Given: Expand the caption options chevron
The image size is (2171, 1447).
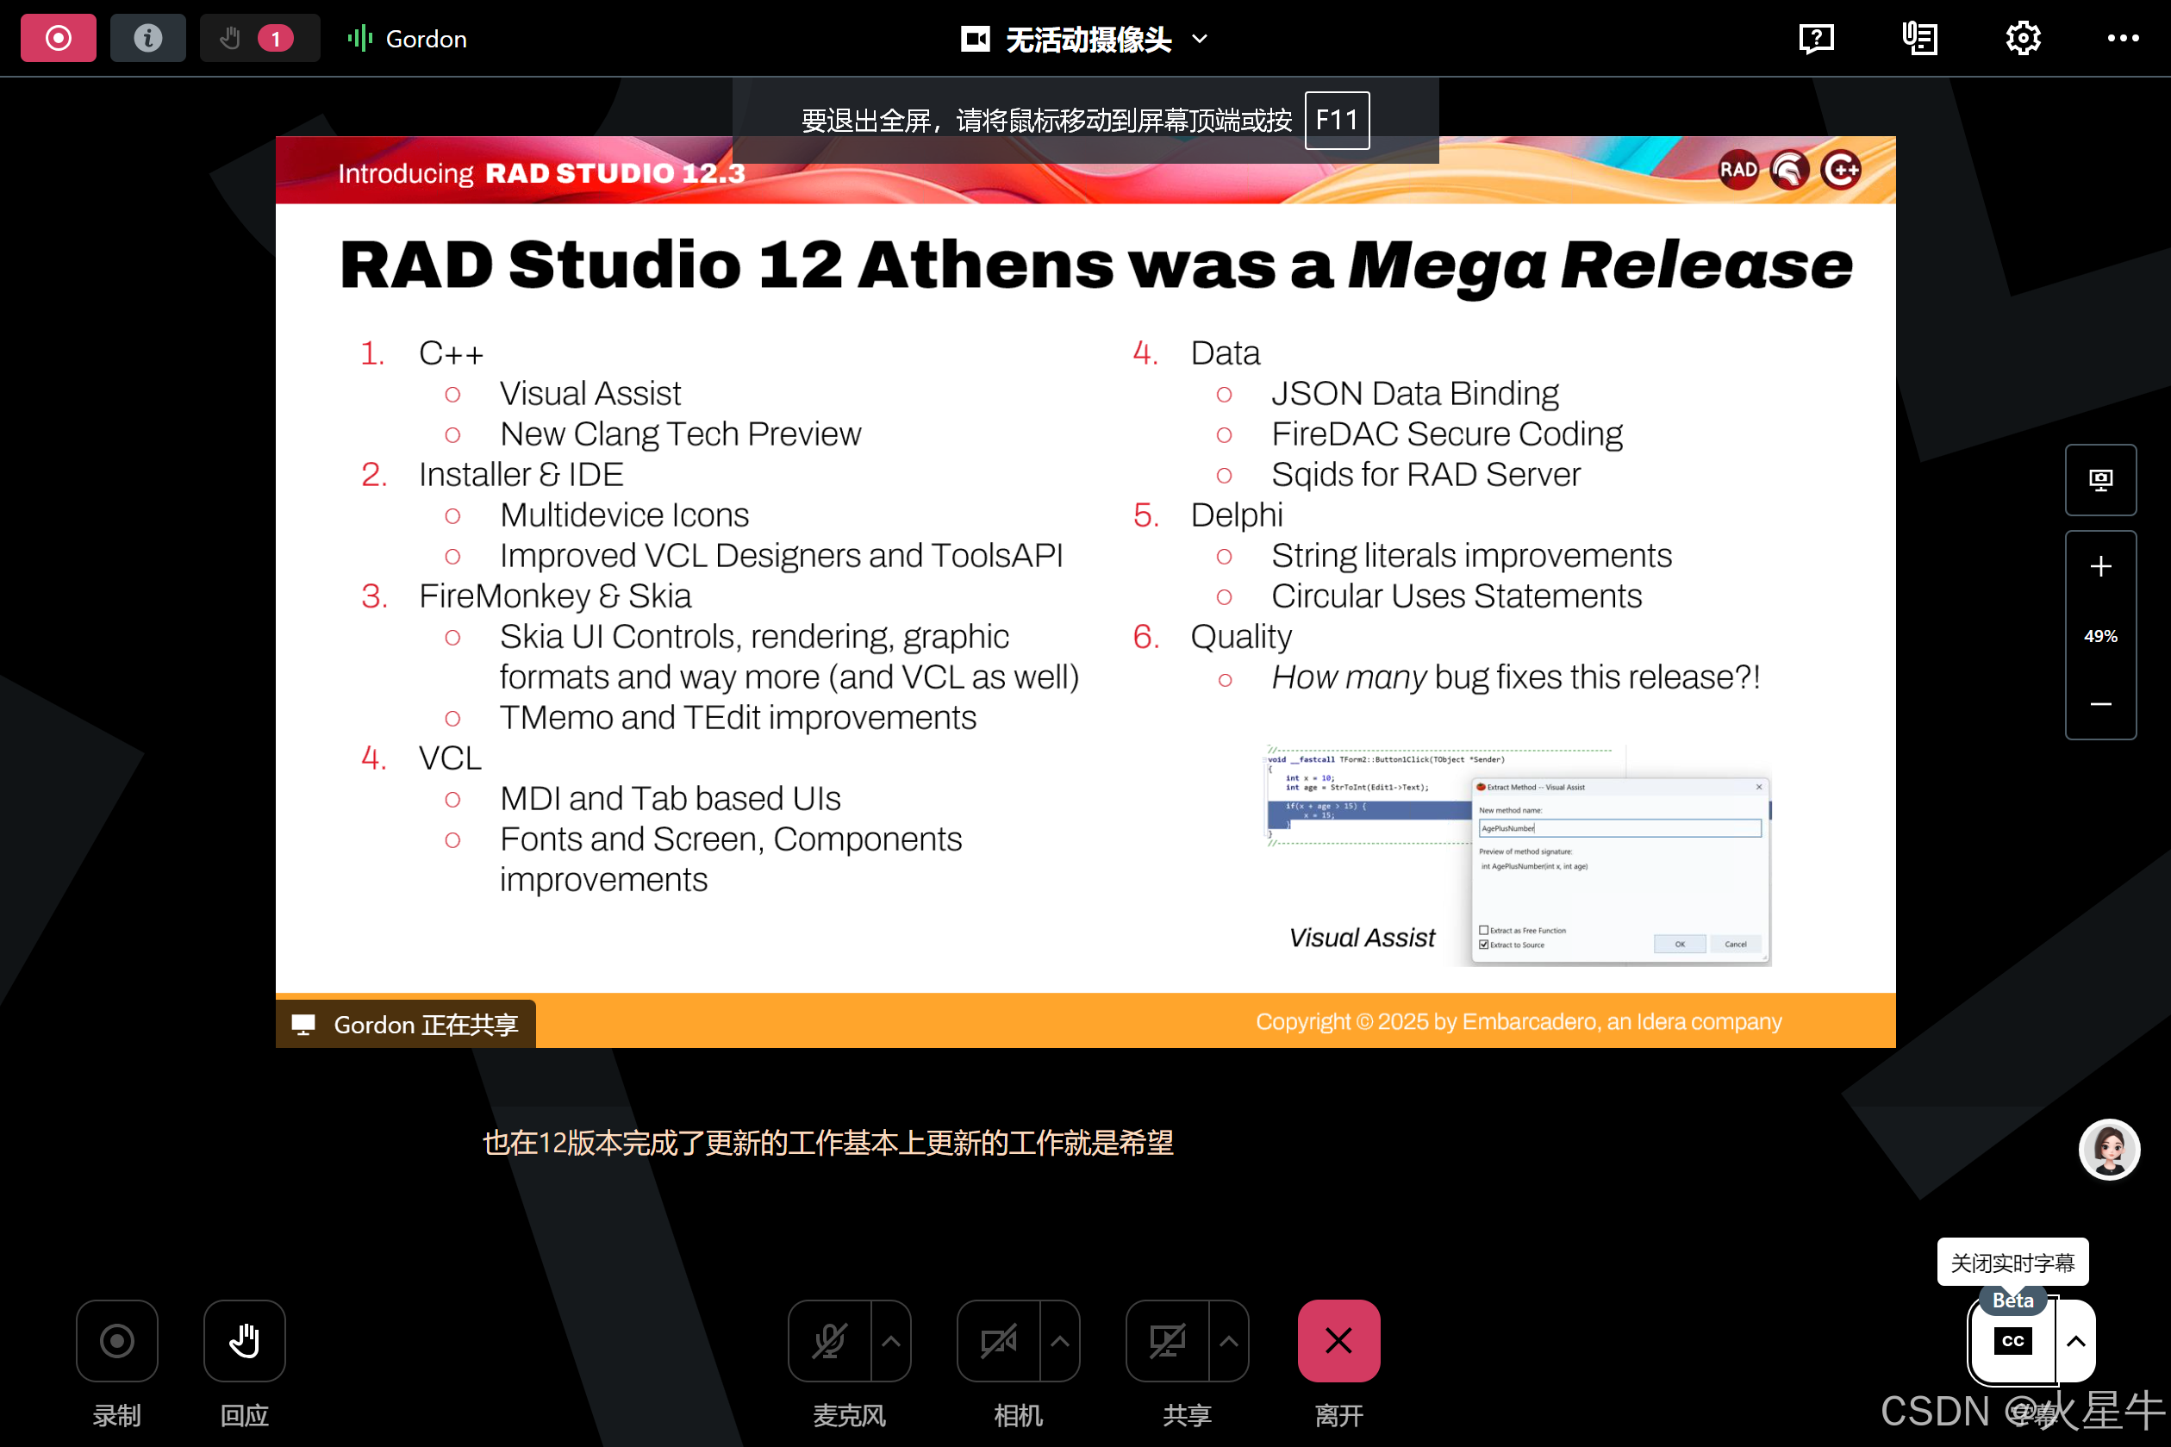Looking at the screenshot, I should [2075, 1340].
